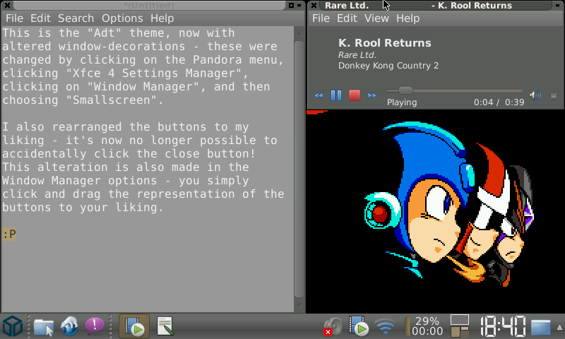Click the show desktop icon beside clock
The height and width of the screenshot is (339, 565).
pos(541,327)
